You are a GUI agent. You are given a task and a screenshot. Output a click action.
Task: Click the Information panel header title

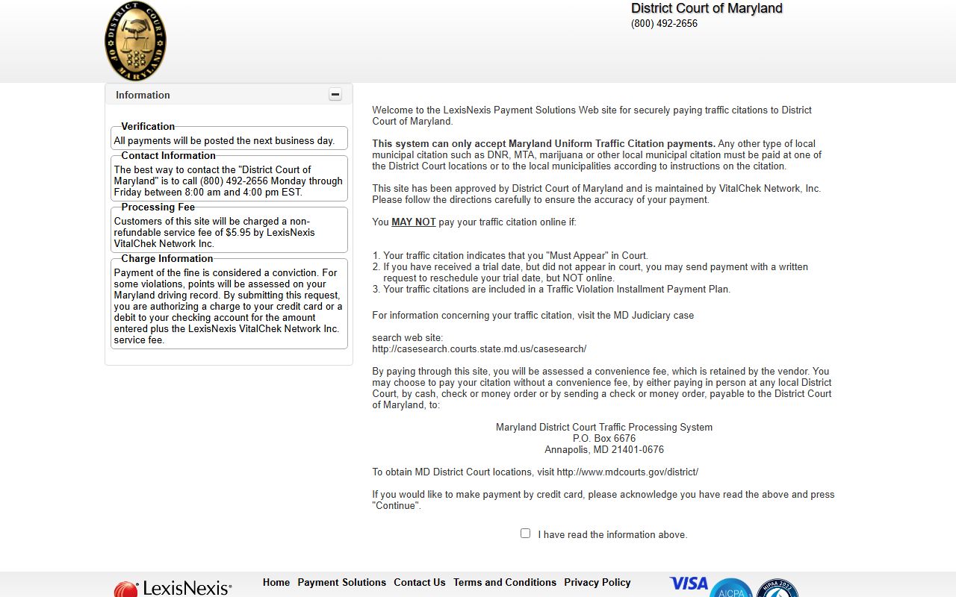click(x=143, y=95)
